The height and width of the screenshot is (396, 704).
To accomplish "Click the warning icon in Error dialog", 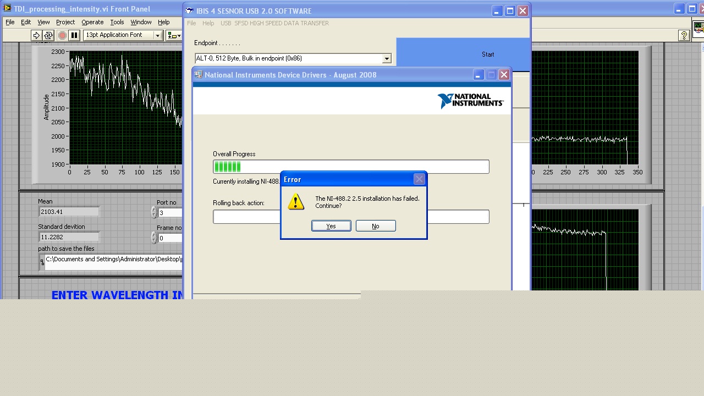I will pos(296,202).
